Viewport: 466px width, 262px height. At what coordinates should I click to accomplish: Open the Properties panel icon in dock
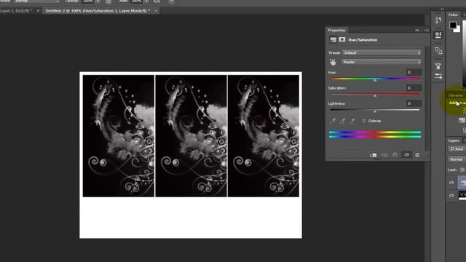point(438,35)
